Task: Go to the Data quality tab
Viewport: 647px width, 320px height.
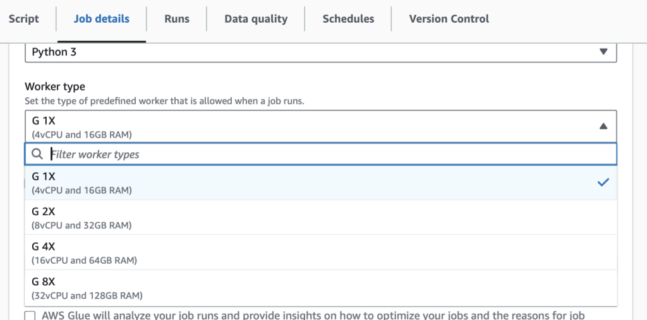Action: click(256, 19)
